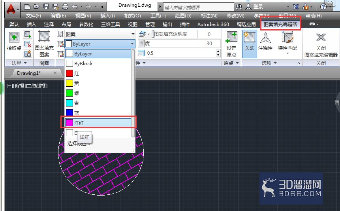Screen dimensions: 340x211
Task: Click the Set Origin (设定原点) icon
Action: point(231,37)
